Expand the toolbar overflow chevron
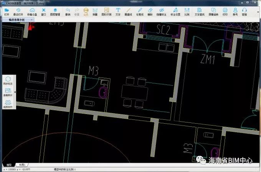Screen dimensions: 261x172 258,12
